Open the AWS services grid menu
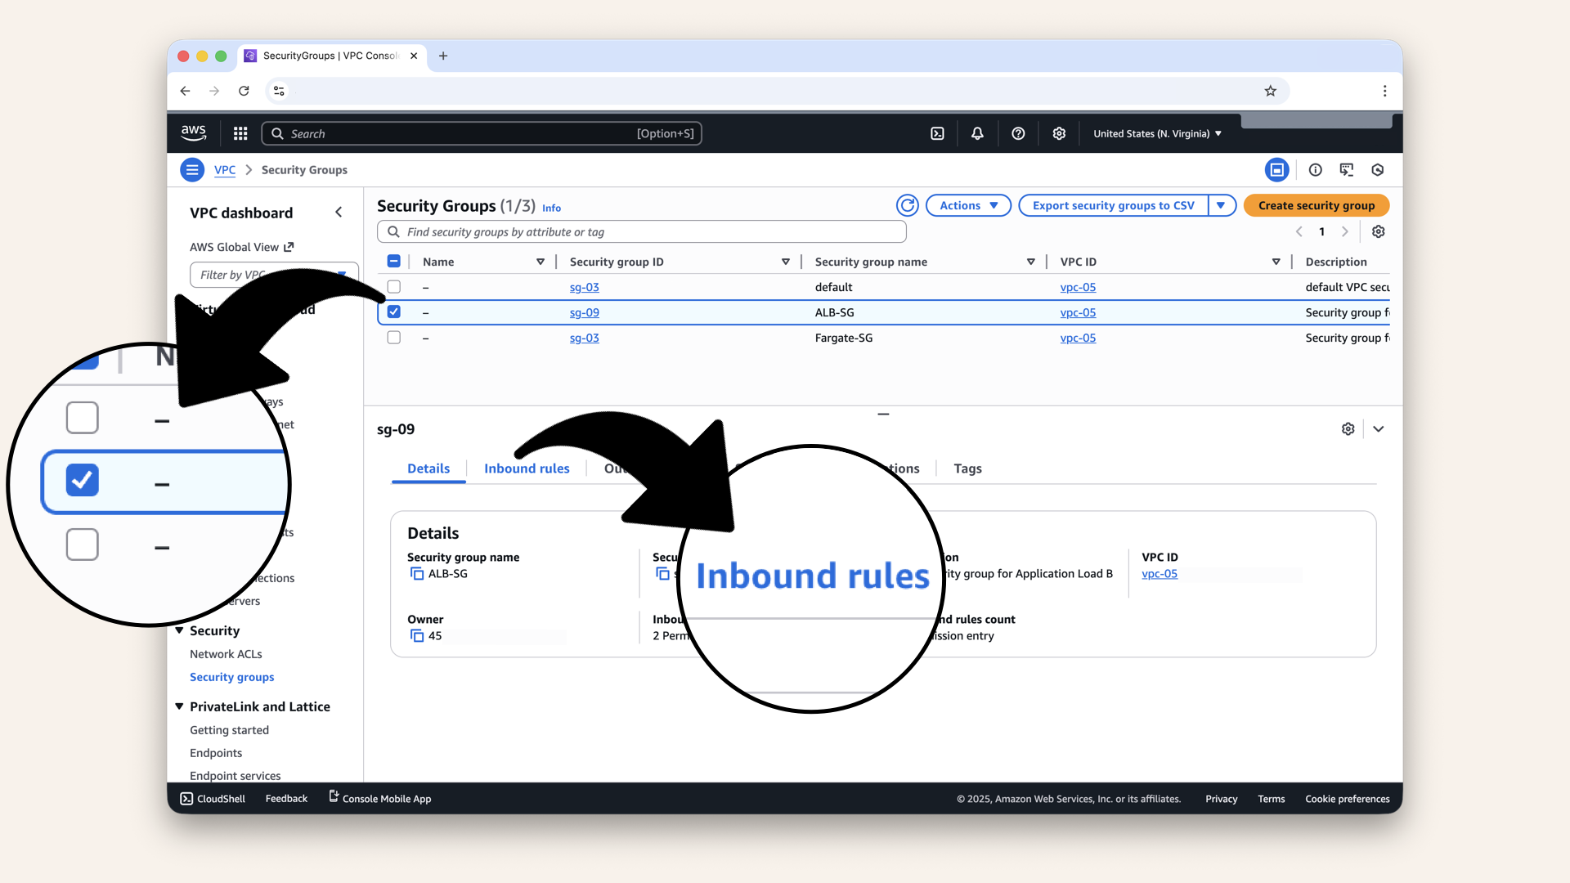Screen dimensions: 1570x883 coord(240,133)
